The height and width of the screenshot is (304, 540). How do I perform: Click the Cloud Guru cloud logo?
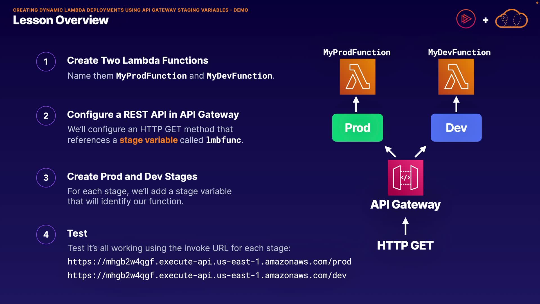coord(511,19)
